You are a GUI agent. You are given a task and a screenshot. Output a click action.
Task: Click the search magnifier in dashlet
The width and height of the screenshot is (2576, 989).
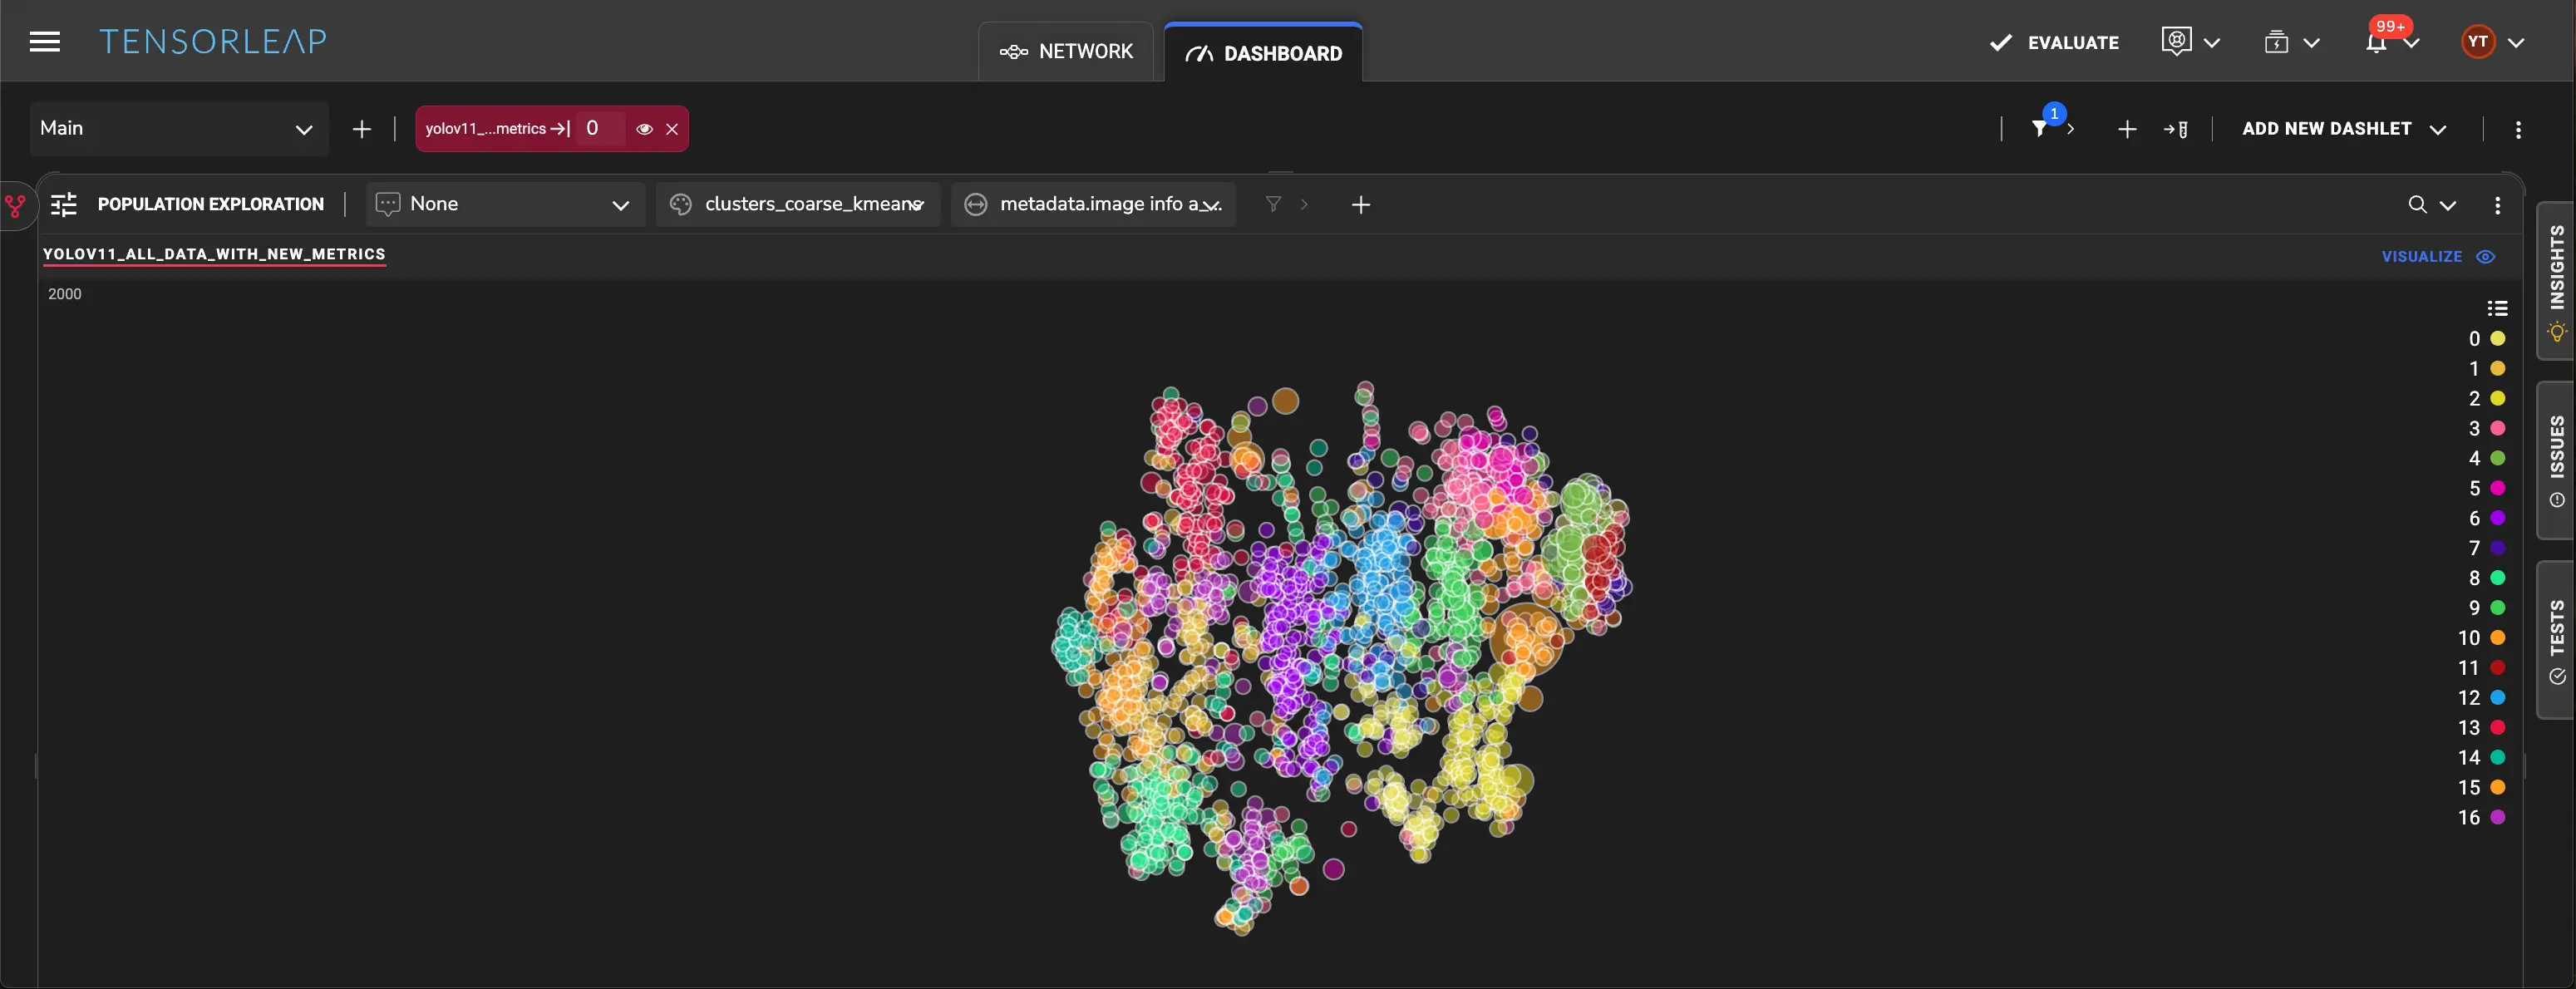click(2417, 204)
